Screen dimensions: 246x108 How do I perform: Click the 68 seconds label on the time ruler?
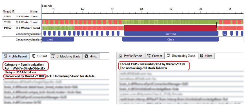pos(141,9)
